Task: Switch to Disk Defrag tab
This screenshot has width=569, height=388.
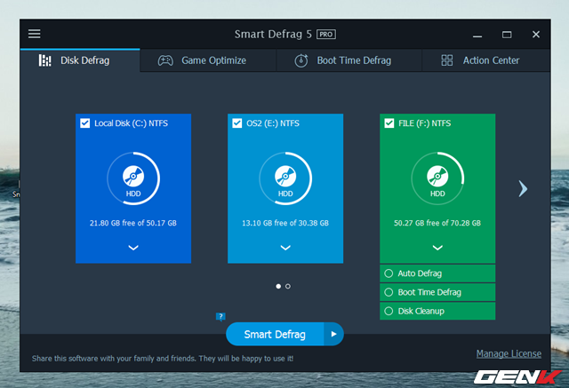Action: coord(80,60)
